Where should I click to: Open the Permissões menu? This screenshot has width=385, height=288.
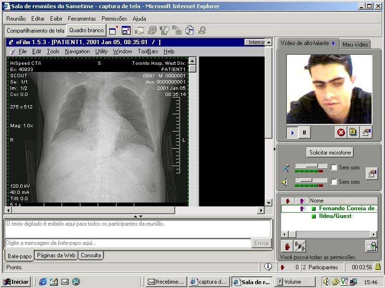coord(114,19)
